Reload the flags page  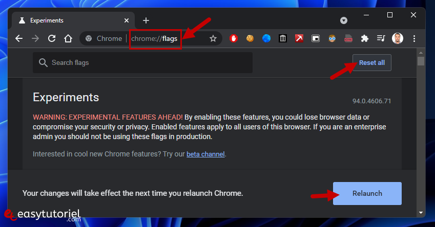coord(52,38)
